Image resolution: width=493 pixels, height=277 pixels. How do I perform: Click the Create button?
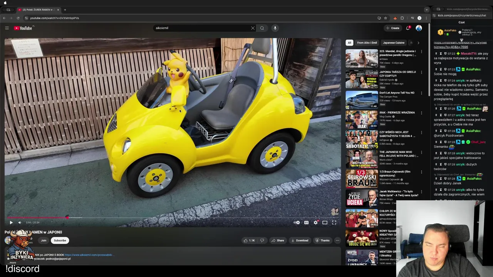click(393, 28)
